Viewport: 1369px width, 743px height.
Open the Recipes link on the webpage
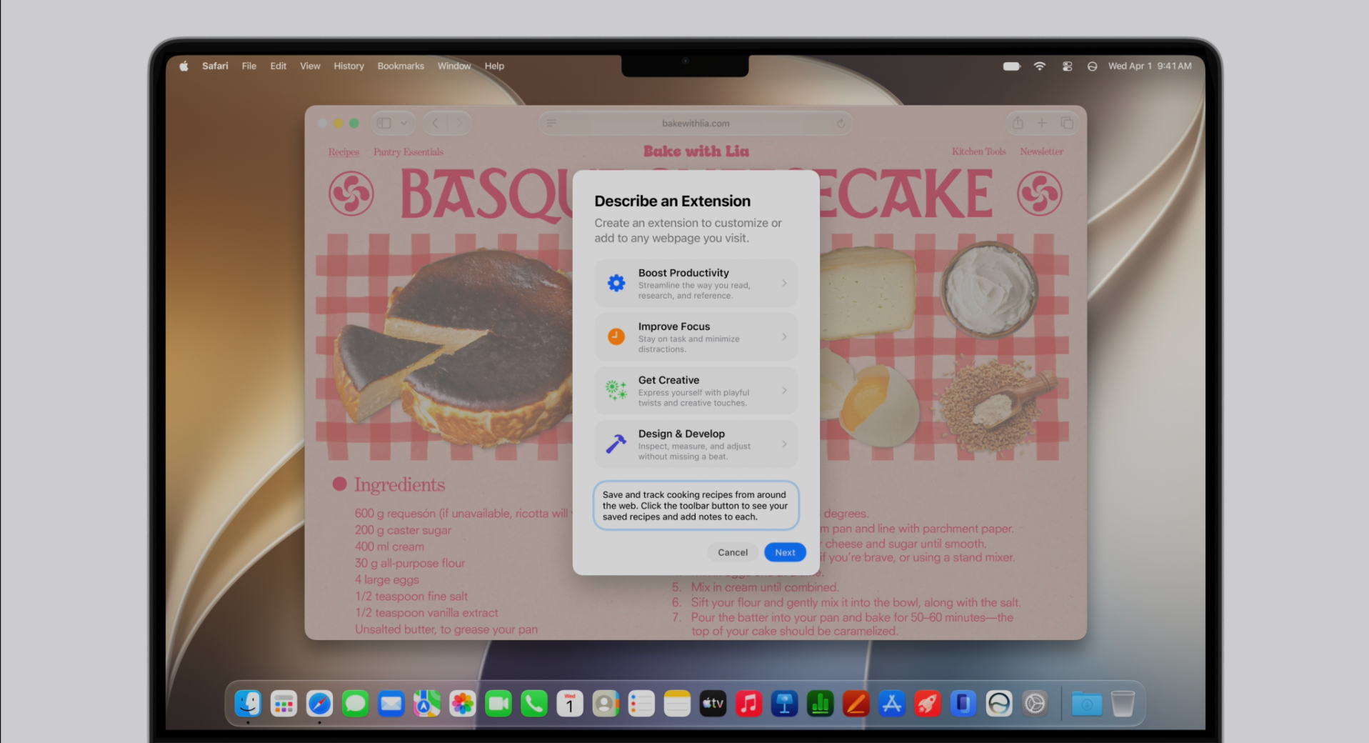point(343,152)
